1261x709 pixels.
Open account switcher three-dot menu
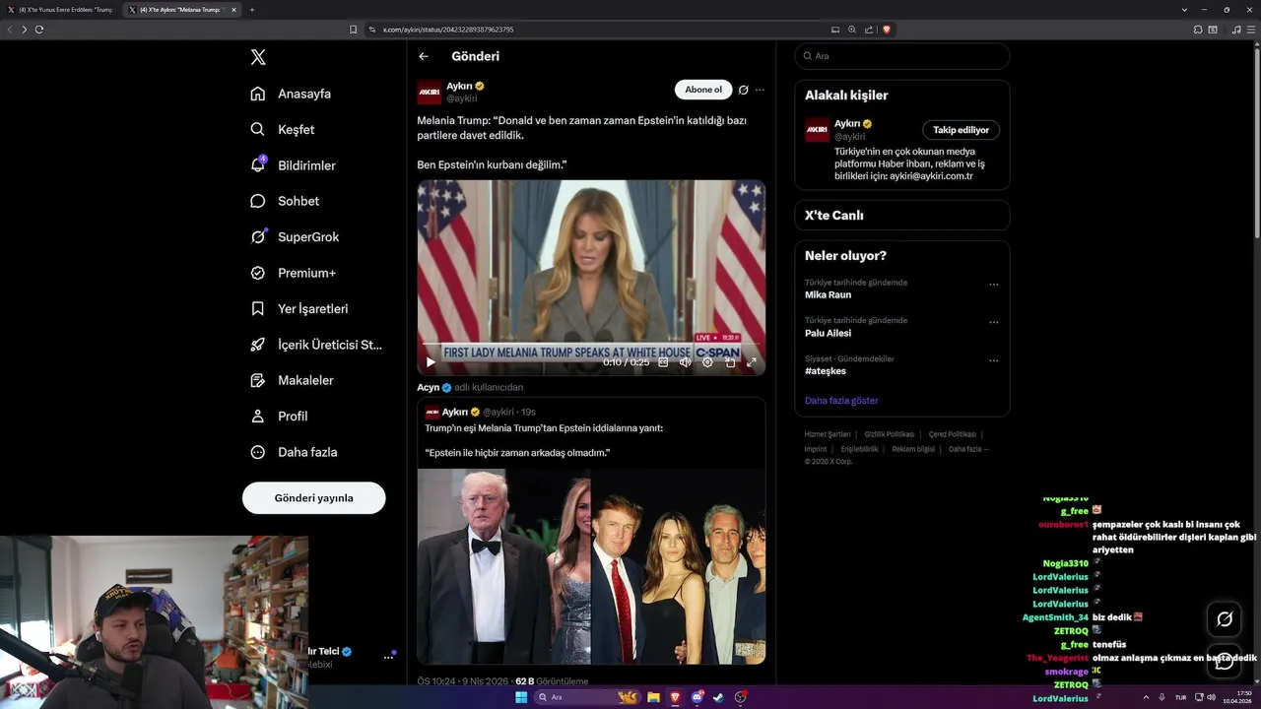click(388, 657)
